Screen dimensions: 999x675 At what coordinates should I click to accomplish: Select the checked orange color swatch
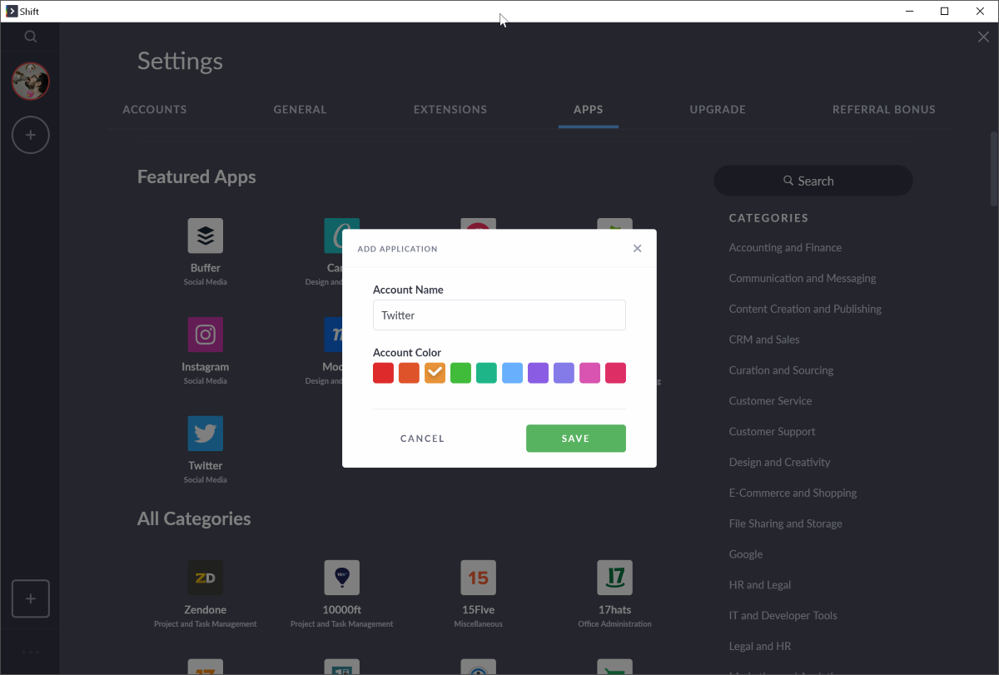tap(435, 373)
